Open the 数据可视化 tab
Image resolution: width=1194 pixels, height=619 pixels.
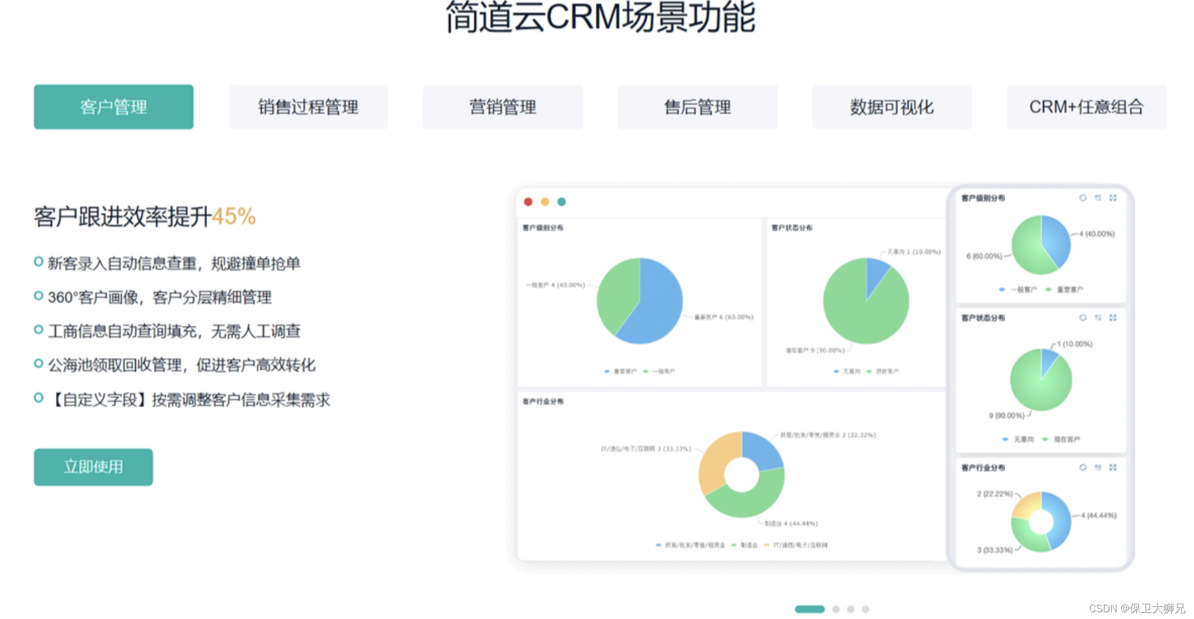point(891,107)
